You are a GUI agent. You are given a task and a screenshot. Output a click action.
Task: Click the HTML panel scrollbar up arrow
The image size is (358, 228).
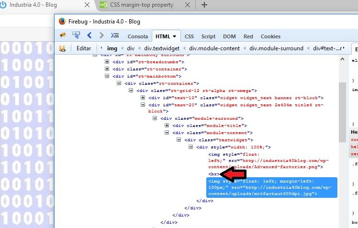(x=342, y=59)
